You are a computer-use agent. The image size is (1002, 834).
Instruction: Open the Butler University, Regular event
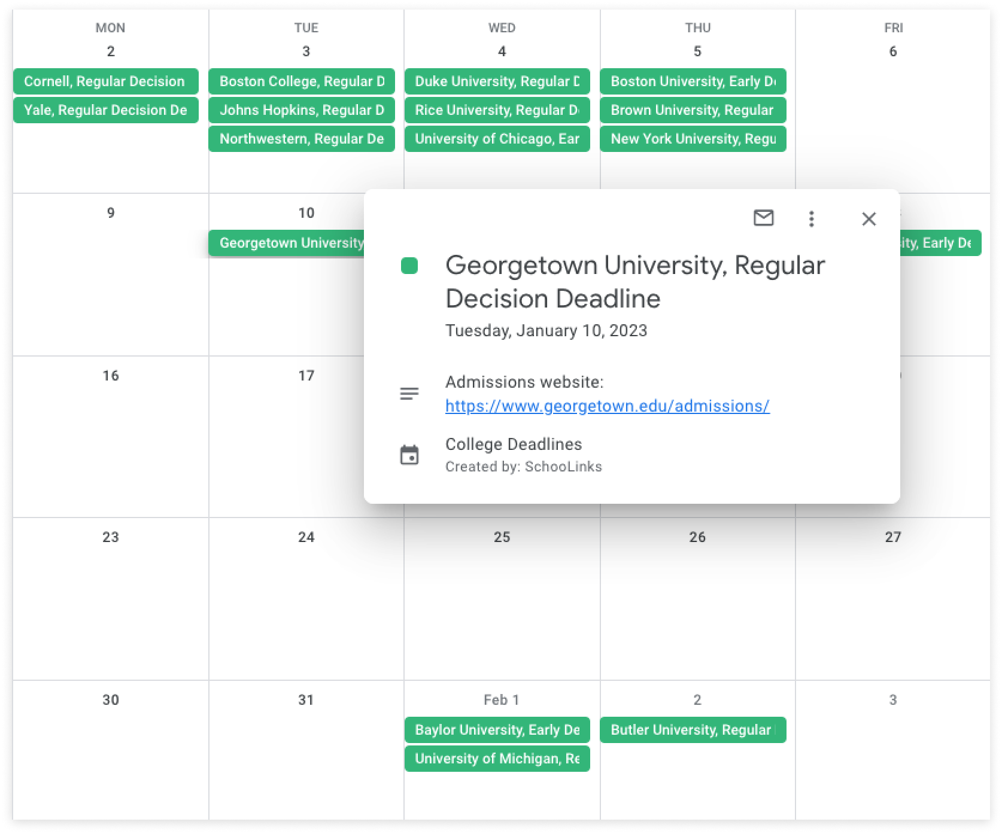(x=693, y=730)
